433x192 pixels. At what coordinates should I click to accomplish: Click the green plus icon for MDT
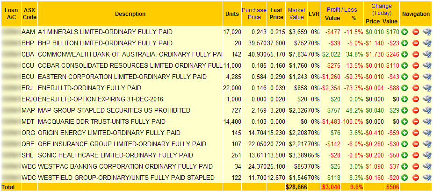(404, 121)
